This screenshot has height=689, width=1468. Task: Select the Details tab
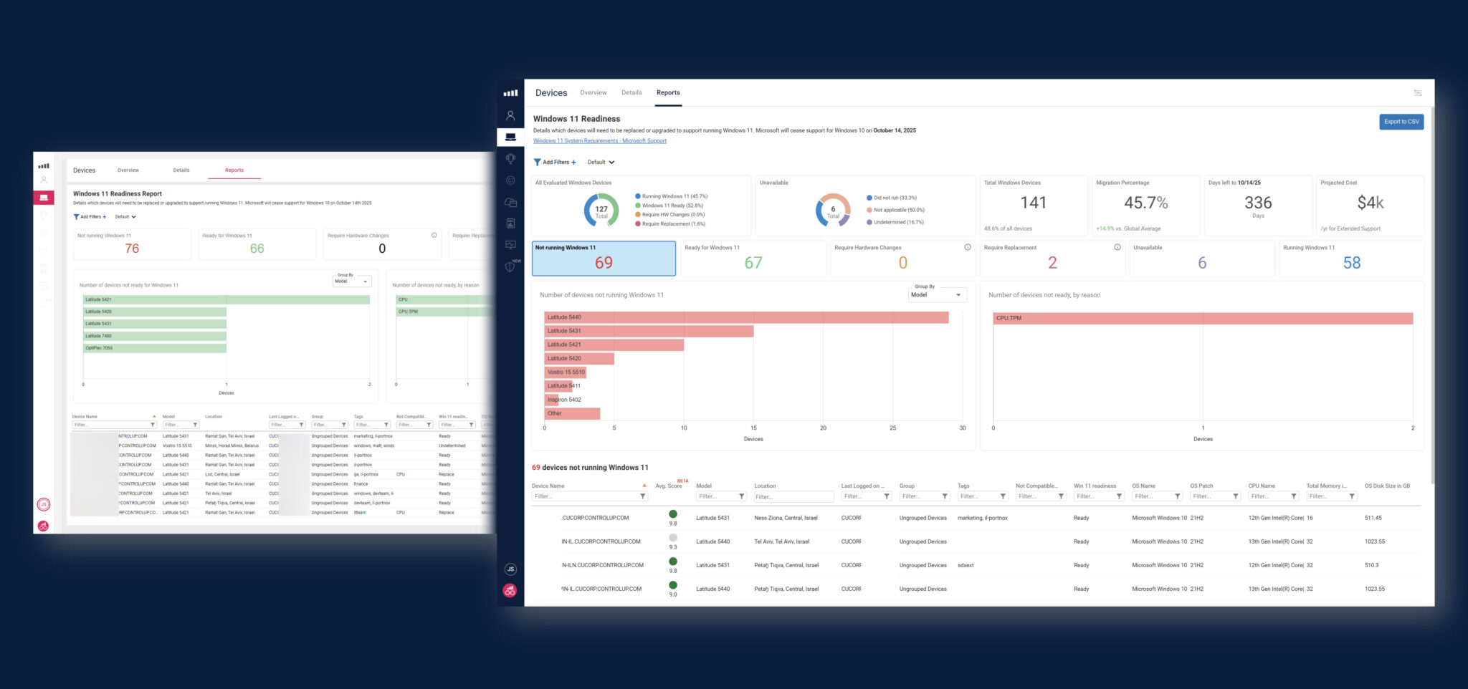[x=631, y=92]
